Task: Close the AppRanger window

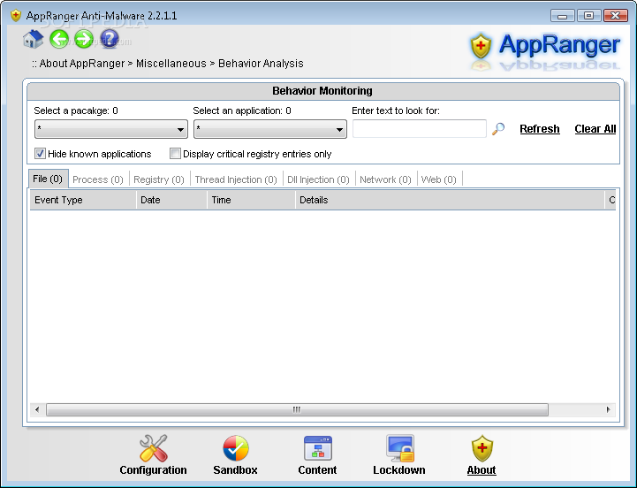Action: coord(616,16)
